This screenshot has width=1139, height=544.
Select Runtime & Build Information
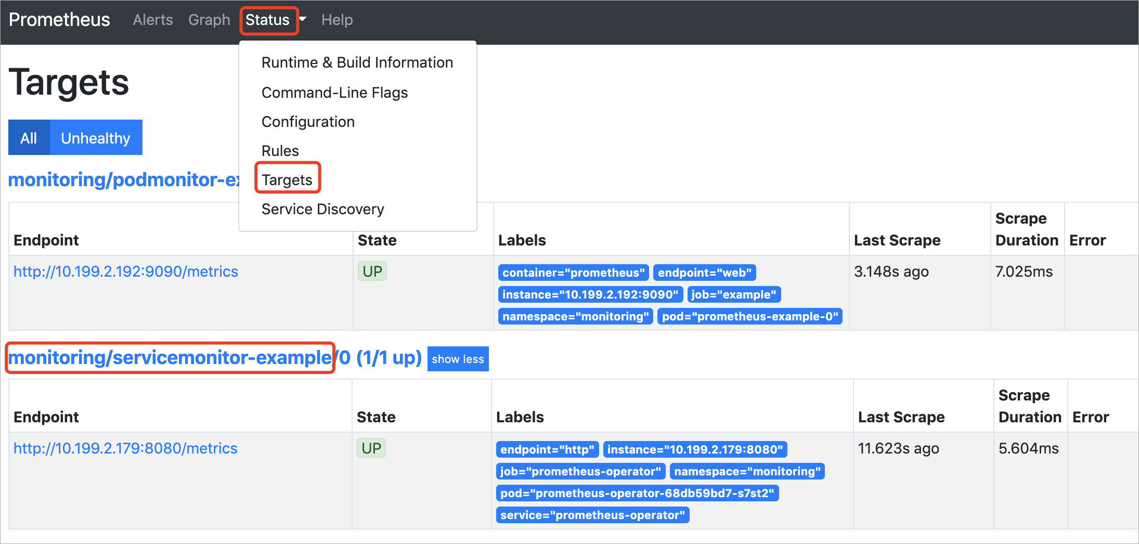357,62
